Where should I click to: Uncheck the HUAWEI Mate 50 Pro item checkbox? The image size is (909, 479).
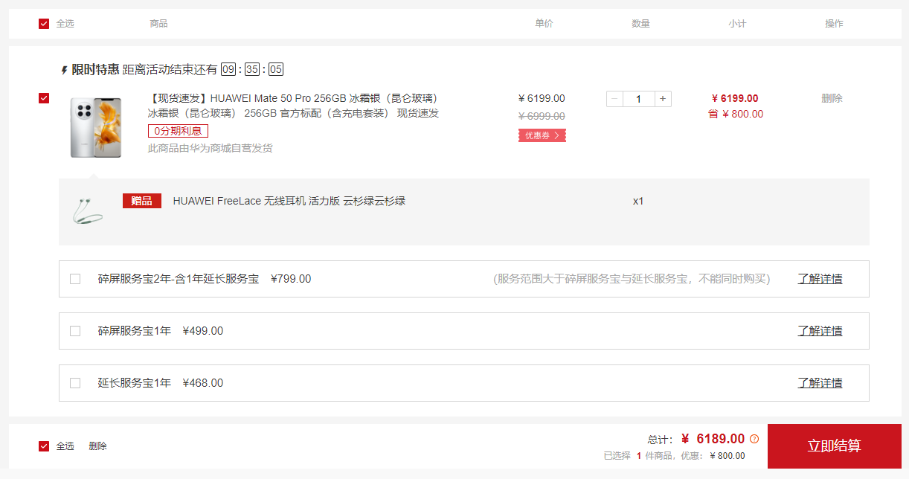coord(44,98)
